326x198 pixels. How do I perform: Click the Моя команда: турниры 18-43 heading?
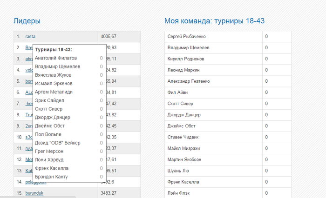click(215, 21)
